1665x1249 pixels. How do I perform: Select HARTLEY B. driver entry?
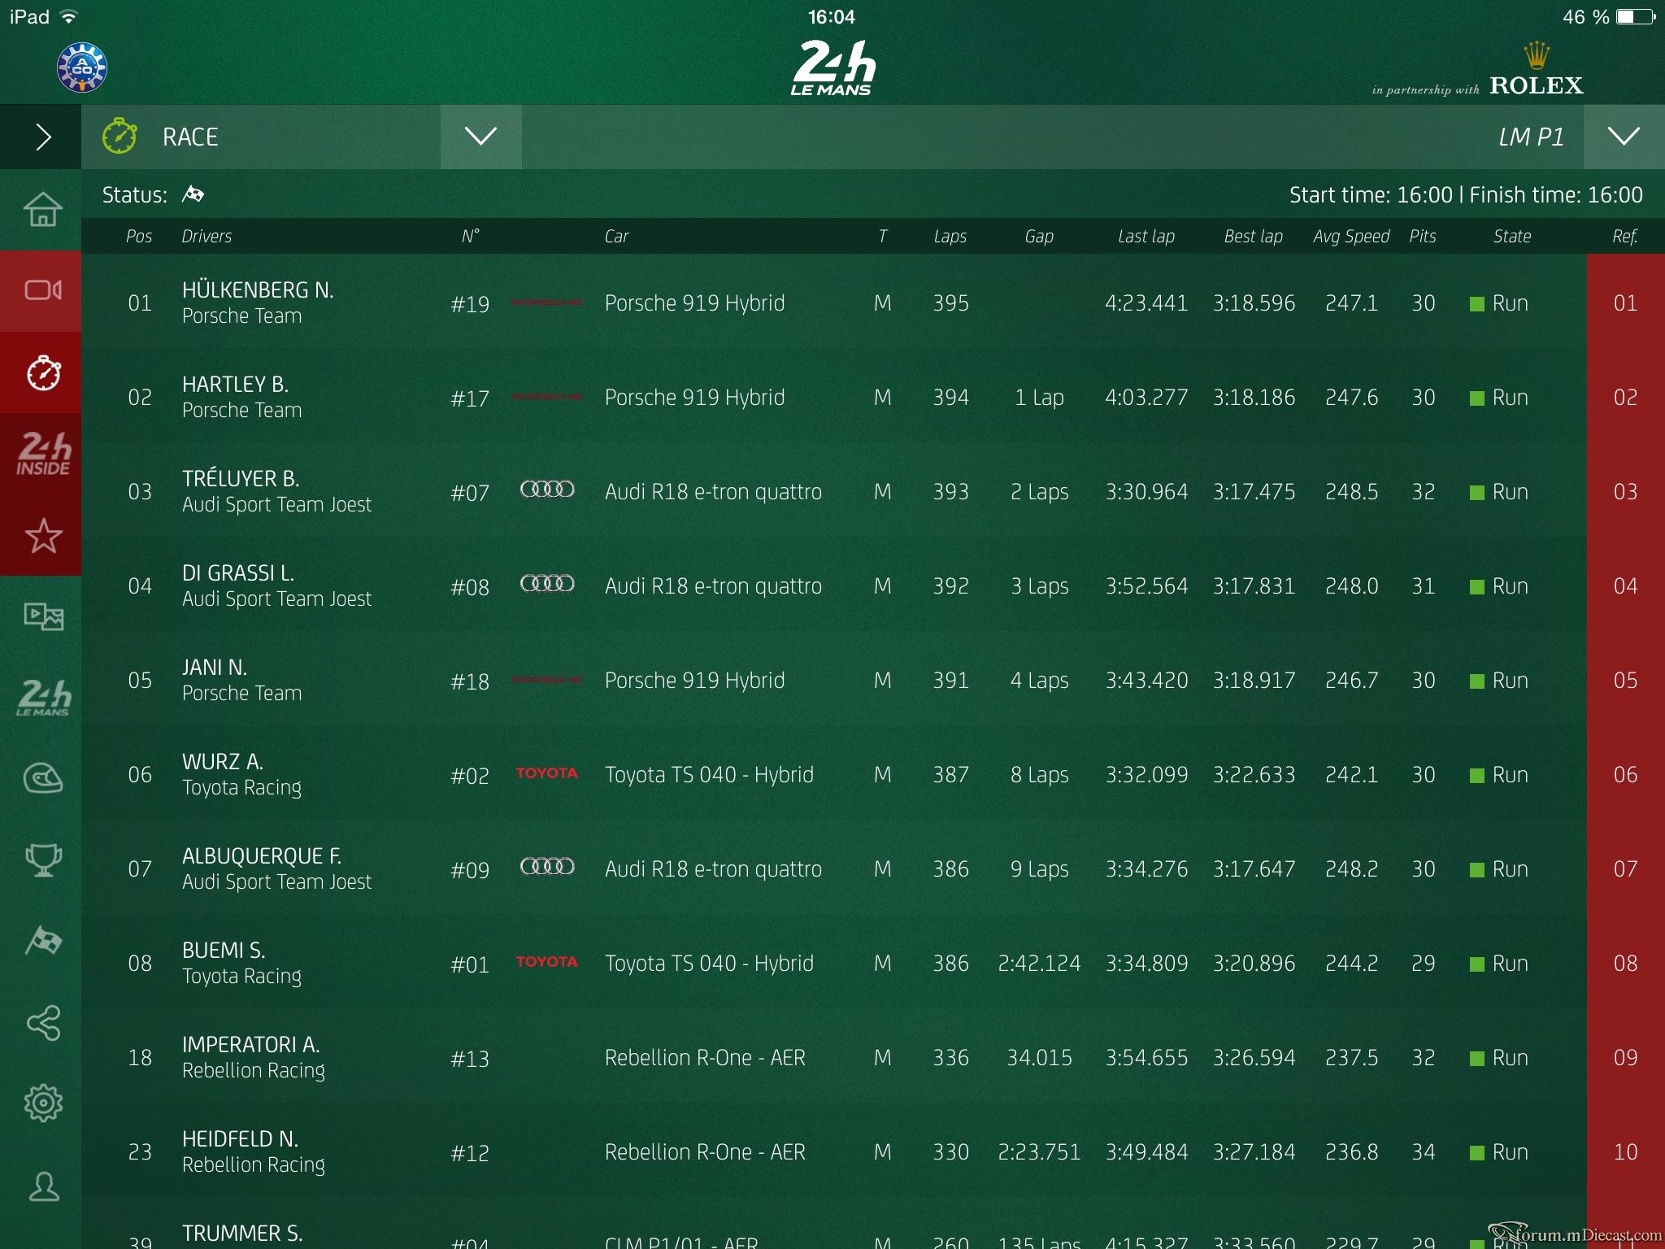[x=235, y=385]
